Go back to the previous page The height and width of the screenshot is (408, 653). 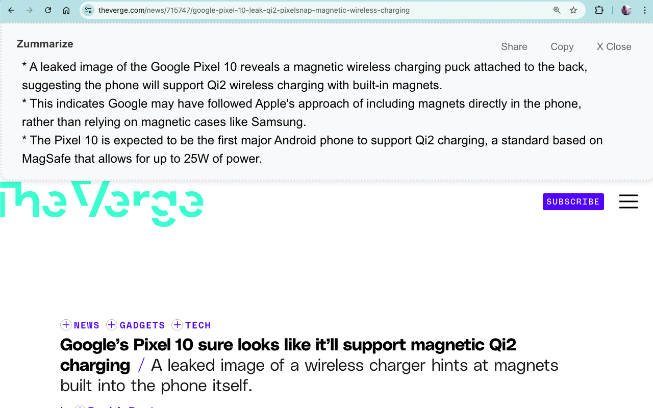(11, 10)
